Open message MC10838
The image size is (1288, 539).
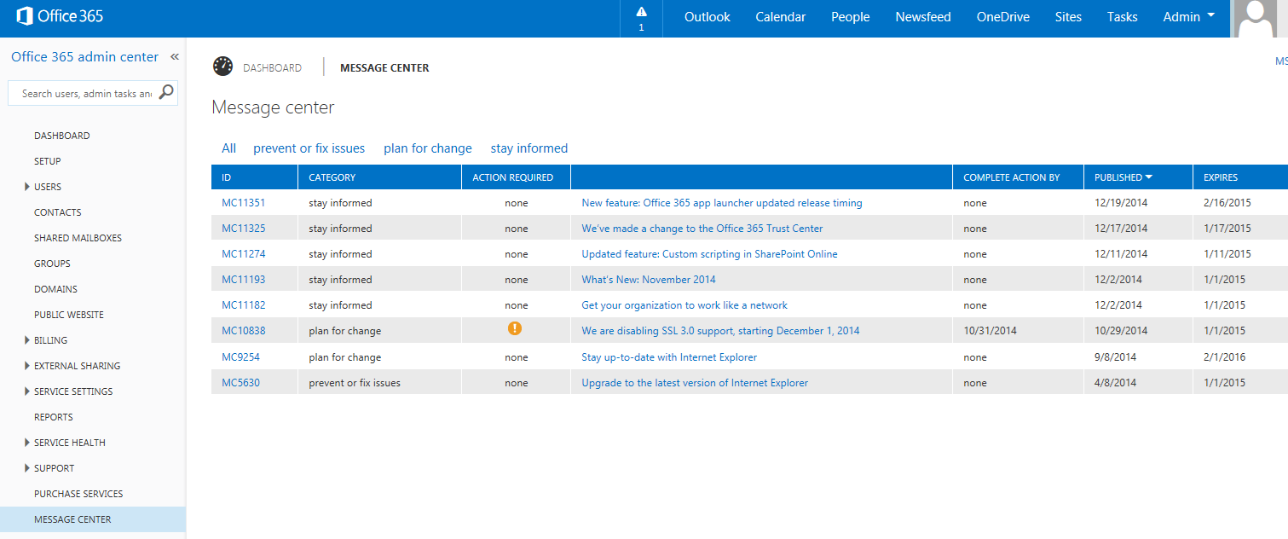pyautogui.click(x=243, y=331)
